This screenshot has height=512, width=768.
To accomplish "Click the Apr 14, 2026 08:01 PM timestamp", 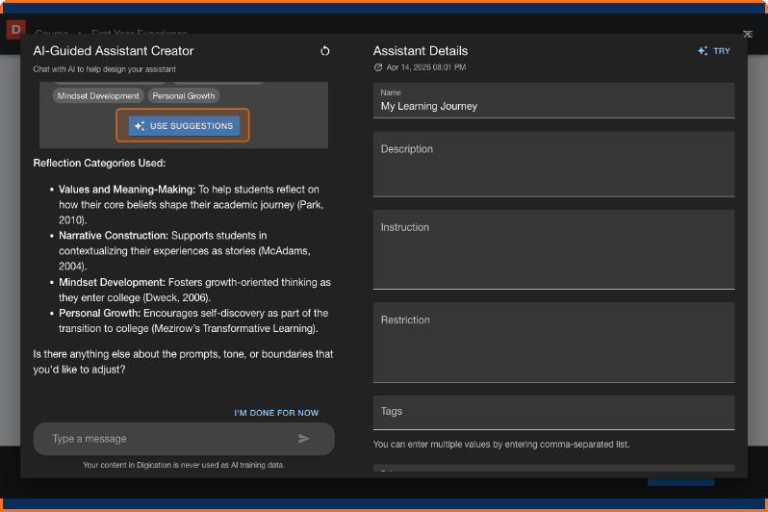I will (425, 67).
